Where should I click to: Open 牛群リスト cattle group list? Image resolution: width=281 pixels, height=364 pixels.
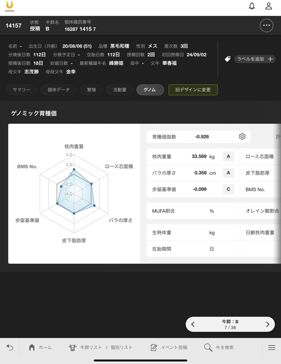[x=86, y=348]
